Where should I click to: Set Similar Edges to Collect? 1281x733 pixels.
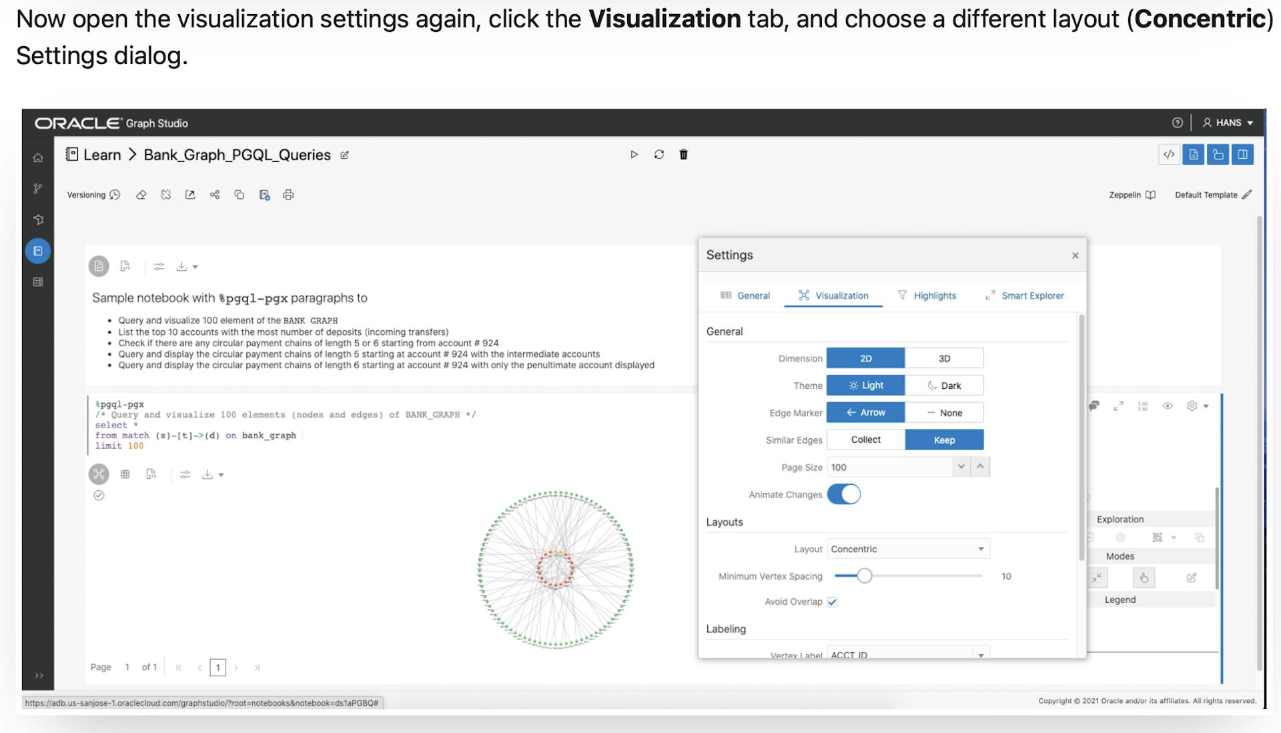coord(865,440)
